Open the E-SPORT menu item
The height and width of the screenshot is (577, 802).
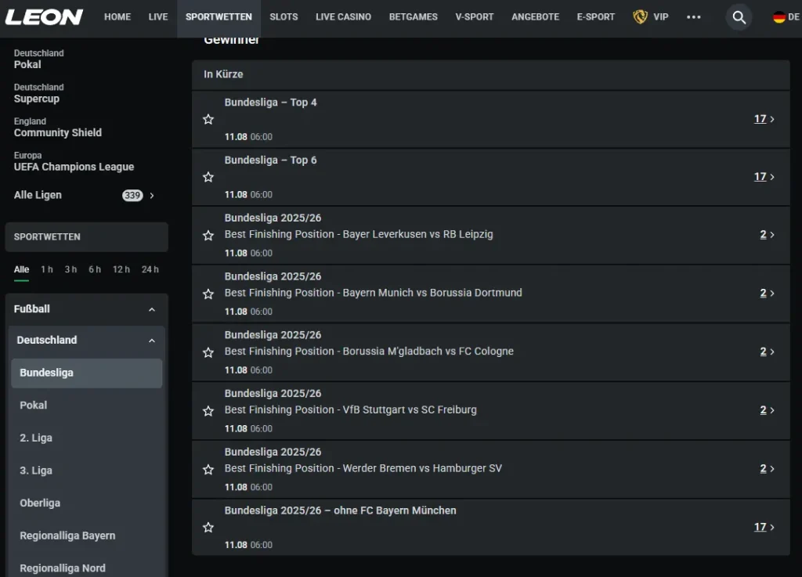[x=595, y=17]
